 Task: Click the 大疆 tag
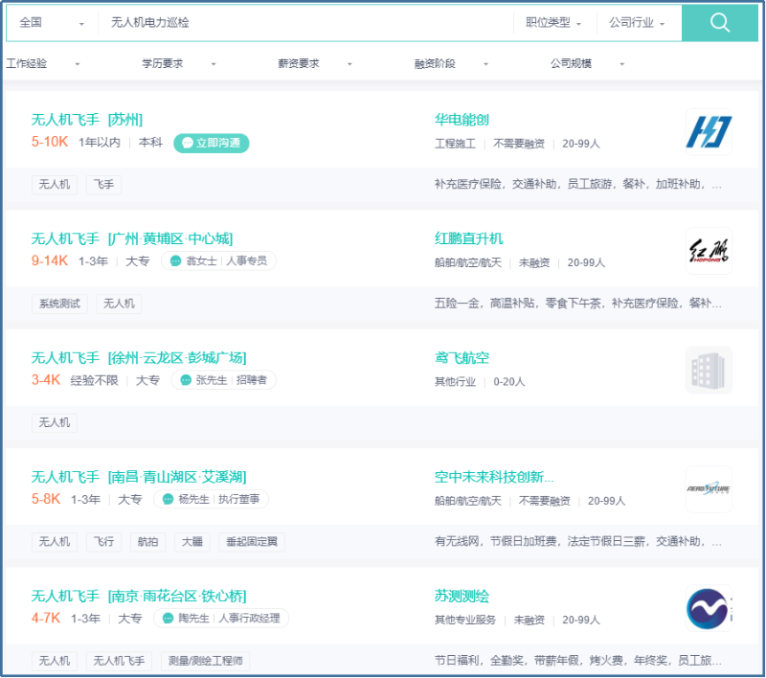[x=192, y=542]
